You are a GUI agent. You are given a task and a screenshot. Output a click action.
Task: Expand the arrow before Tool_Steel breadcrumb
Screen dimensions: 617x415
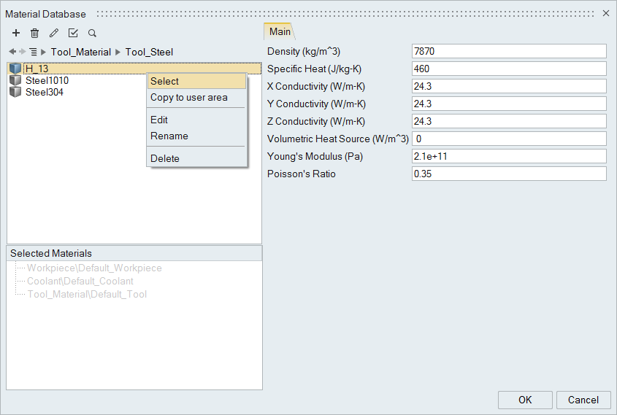[118, 52]
